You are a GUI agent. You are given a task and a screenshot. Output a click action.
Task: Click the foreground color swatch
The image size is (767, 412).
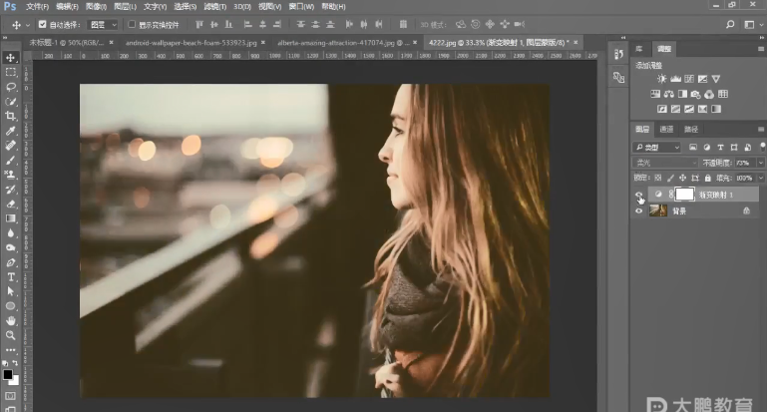click(x=8, y=374)
